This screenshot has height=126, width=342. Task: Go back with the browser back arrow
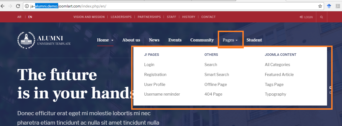coord(2,6)
